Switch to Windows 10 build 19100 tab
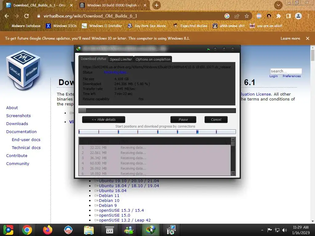This screenshot has height=236, width=315. 113,6
